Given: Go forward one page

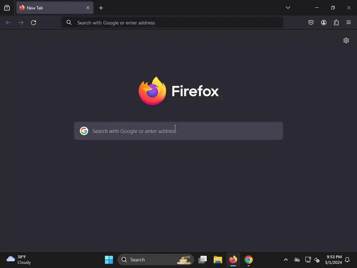Looking at the screenshot, I should [21, 23].
